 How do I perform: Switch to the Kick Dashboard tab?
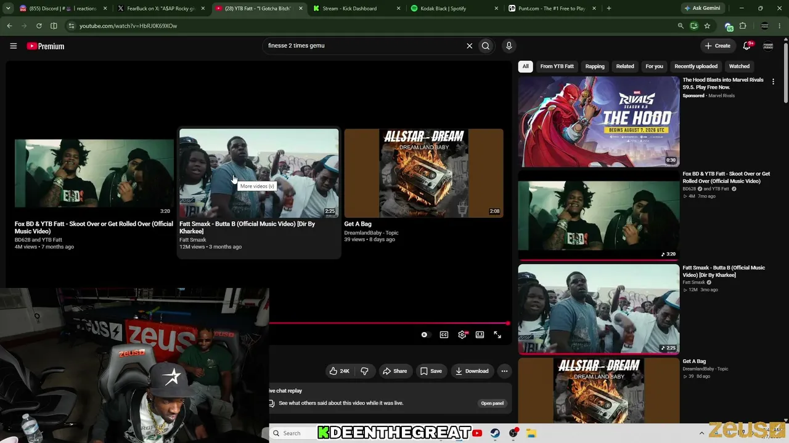click(356, 9)
